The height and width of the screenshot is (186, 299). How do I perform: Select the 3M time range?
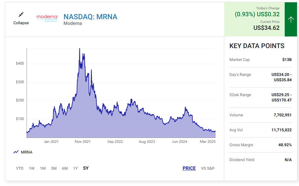(54, 168)
